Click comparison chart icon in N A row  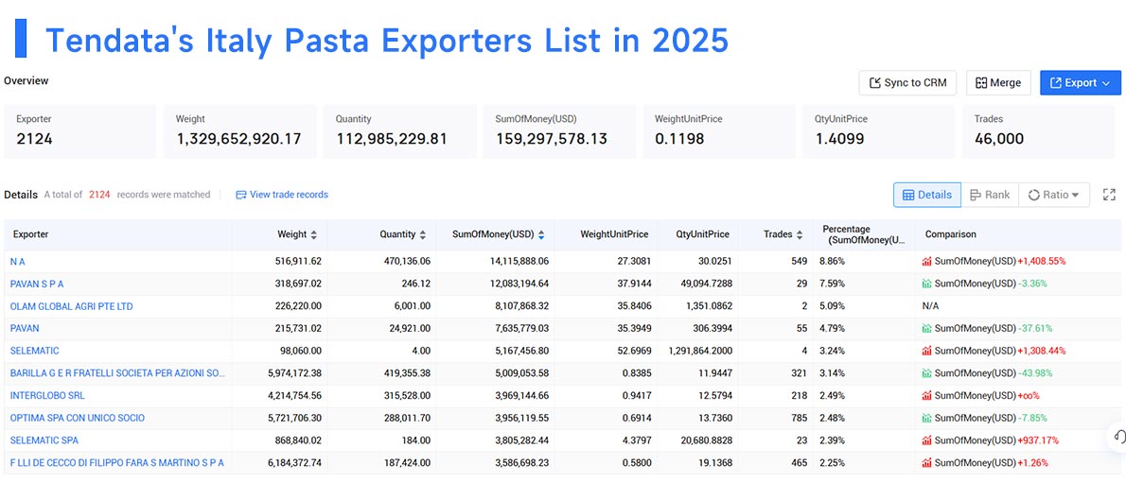(926, 262)
